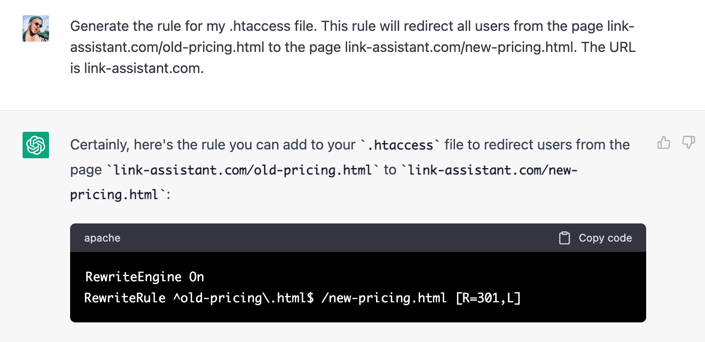Click the word "RewriteRule" in the code

click(125, 298)
